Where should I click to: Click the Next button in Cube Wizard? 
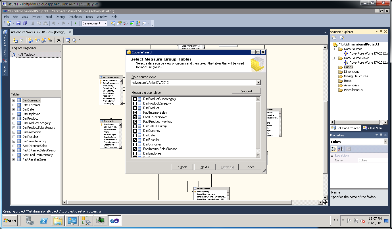click(x=205, y=167)
